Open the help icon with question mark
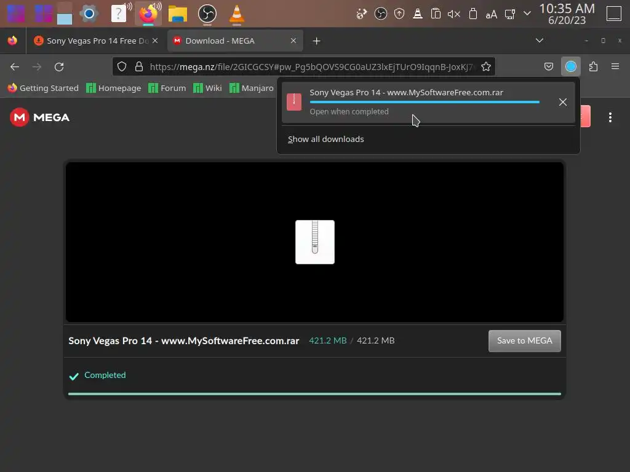This screenshot has width=630, height=472. [x=119, y=14]
